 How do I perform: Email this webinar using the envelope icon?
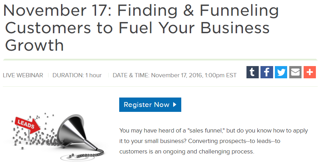pyautogui.click(x=295, y=72)
